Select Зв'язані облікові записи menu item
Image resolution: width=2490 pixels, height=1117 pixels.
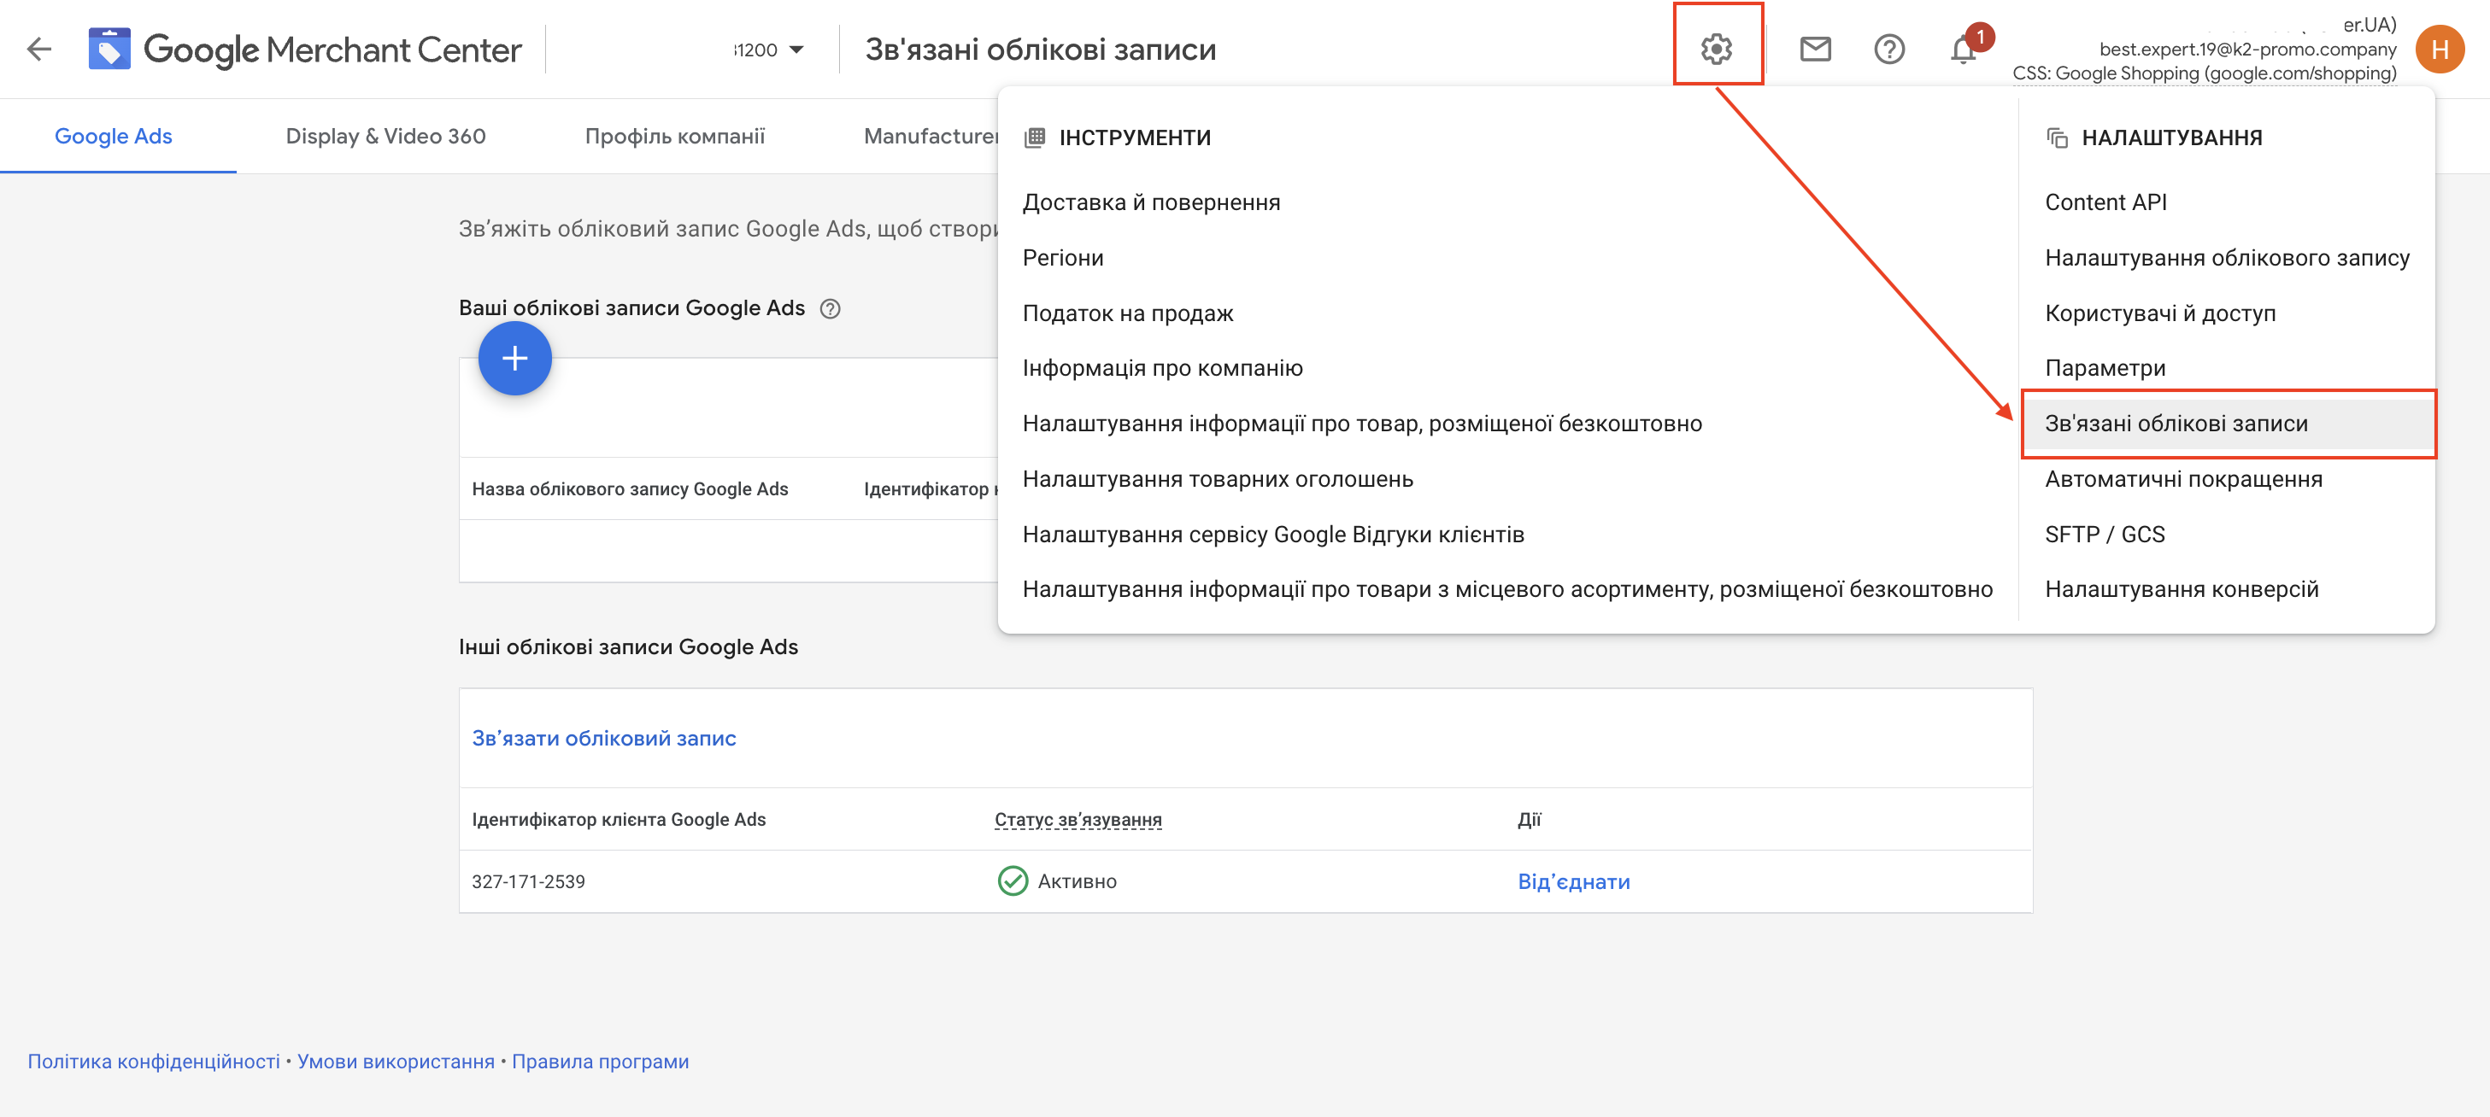click(x=2228, y=424)
